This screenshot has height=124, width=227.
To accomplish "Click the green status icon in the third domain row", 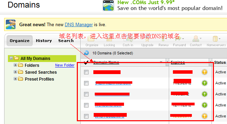I will (x=204, y=94).
